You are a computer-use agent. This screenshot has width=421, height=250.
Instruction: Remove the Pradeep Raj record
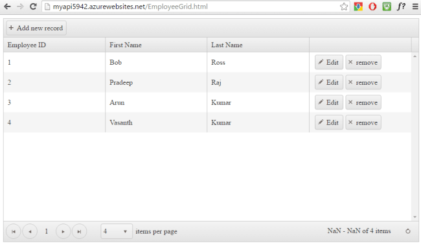pyautogui.click(x=363, y=82)
